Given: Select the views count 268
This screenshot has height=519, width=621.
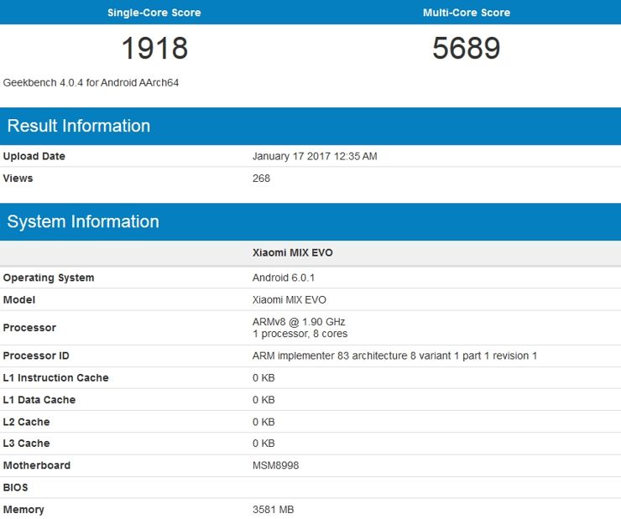Looking at the screenshot, I should [261, 179].
